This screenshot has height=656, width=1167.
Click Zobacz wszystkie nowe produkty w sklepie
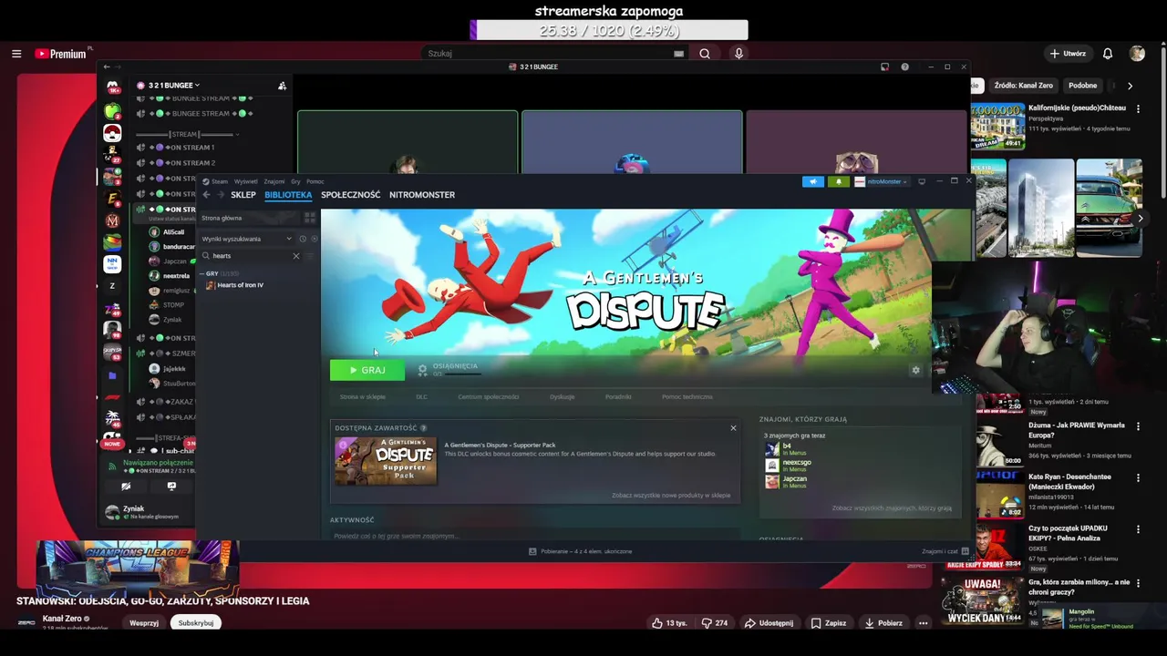click(x=671, y=496)
